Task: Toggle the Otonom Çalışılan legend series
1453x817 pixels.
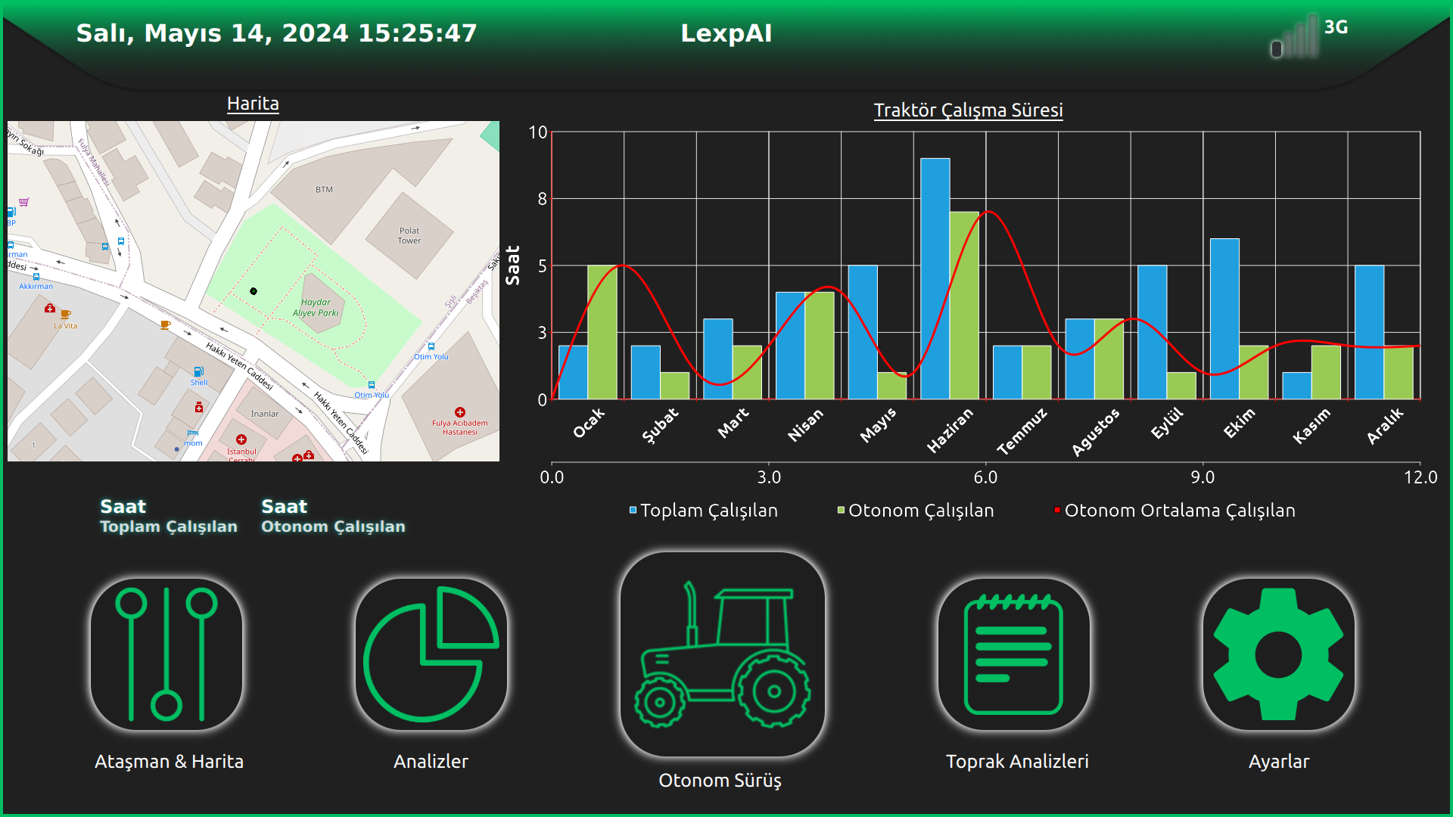Action: coord(916,511)
